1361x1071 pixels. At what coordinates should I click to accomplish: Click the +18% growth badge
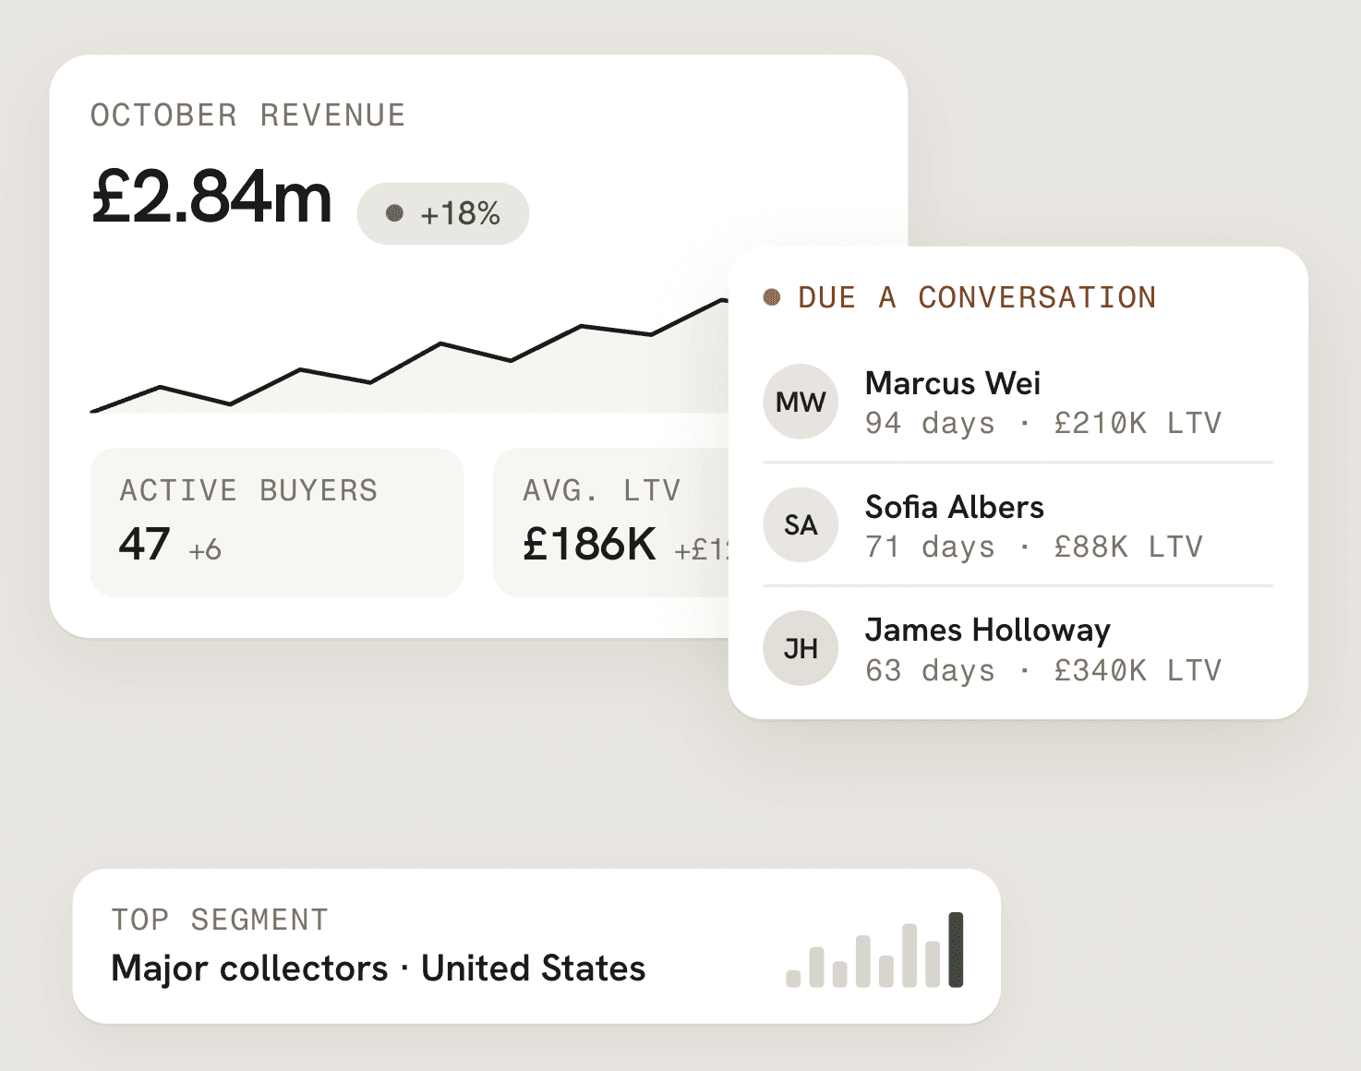click(443, 213)
